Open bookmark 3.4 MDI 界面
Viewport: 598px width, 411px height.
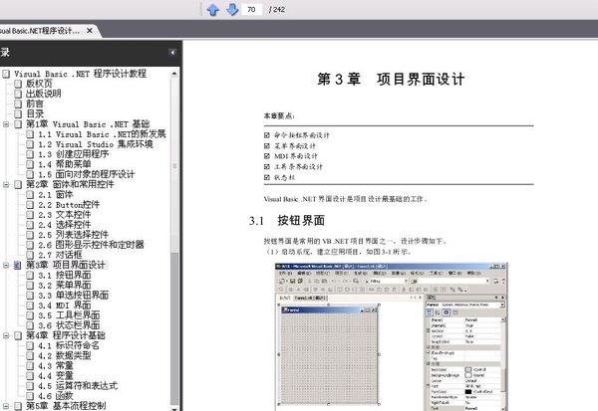[65, 306]
